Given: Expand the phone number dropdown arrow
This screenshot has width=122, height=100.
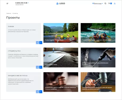Looking at the screenshot, I should 28,3.
